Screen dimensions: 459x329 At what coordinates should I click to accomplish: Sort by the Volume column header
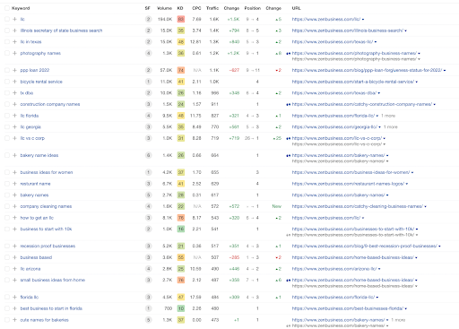coord(164,8)
